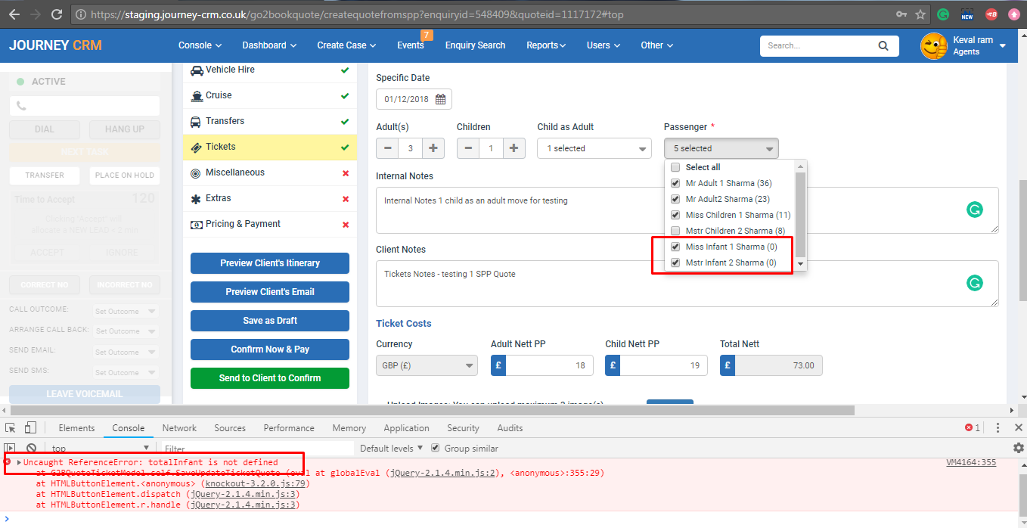Image resolution: width=1027 pixels, height=528 pixels.
Task: Click the Preview Client's Itinerary button
Action: [270, 263]
